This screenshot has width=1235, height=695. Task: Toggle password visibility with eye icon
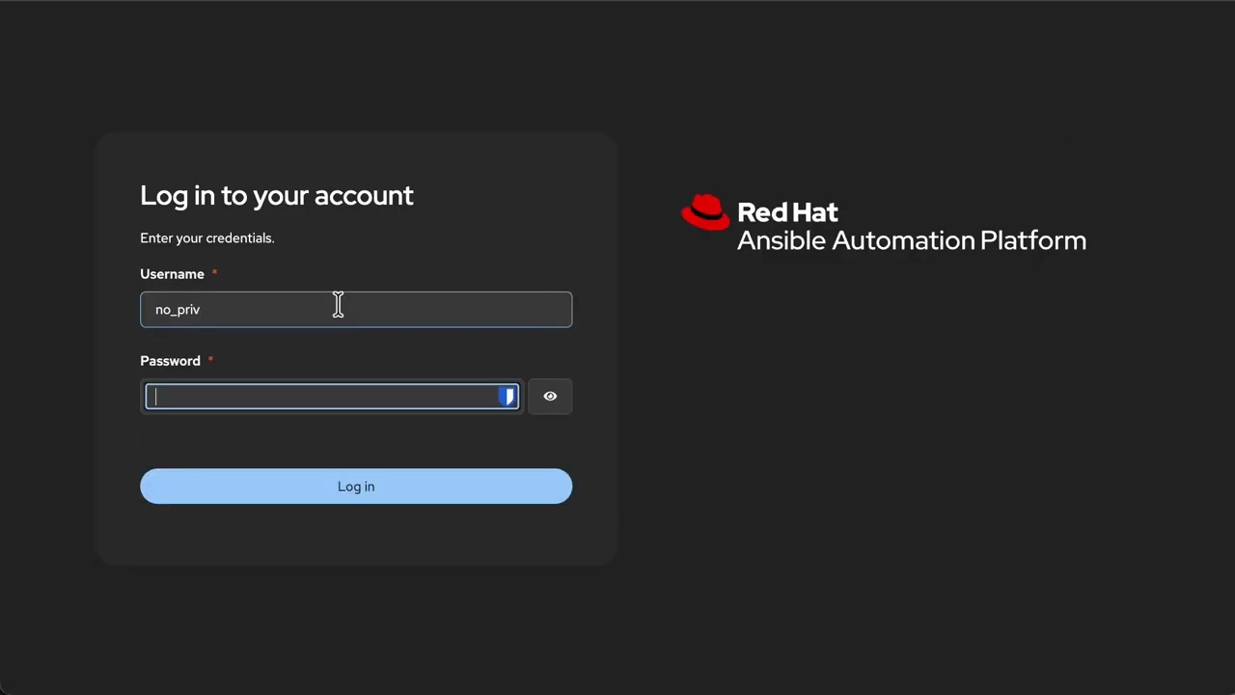[550, 397]
